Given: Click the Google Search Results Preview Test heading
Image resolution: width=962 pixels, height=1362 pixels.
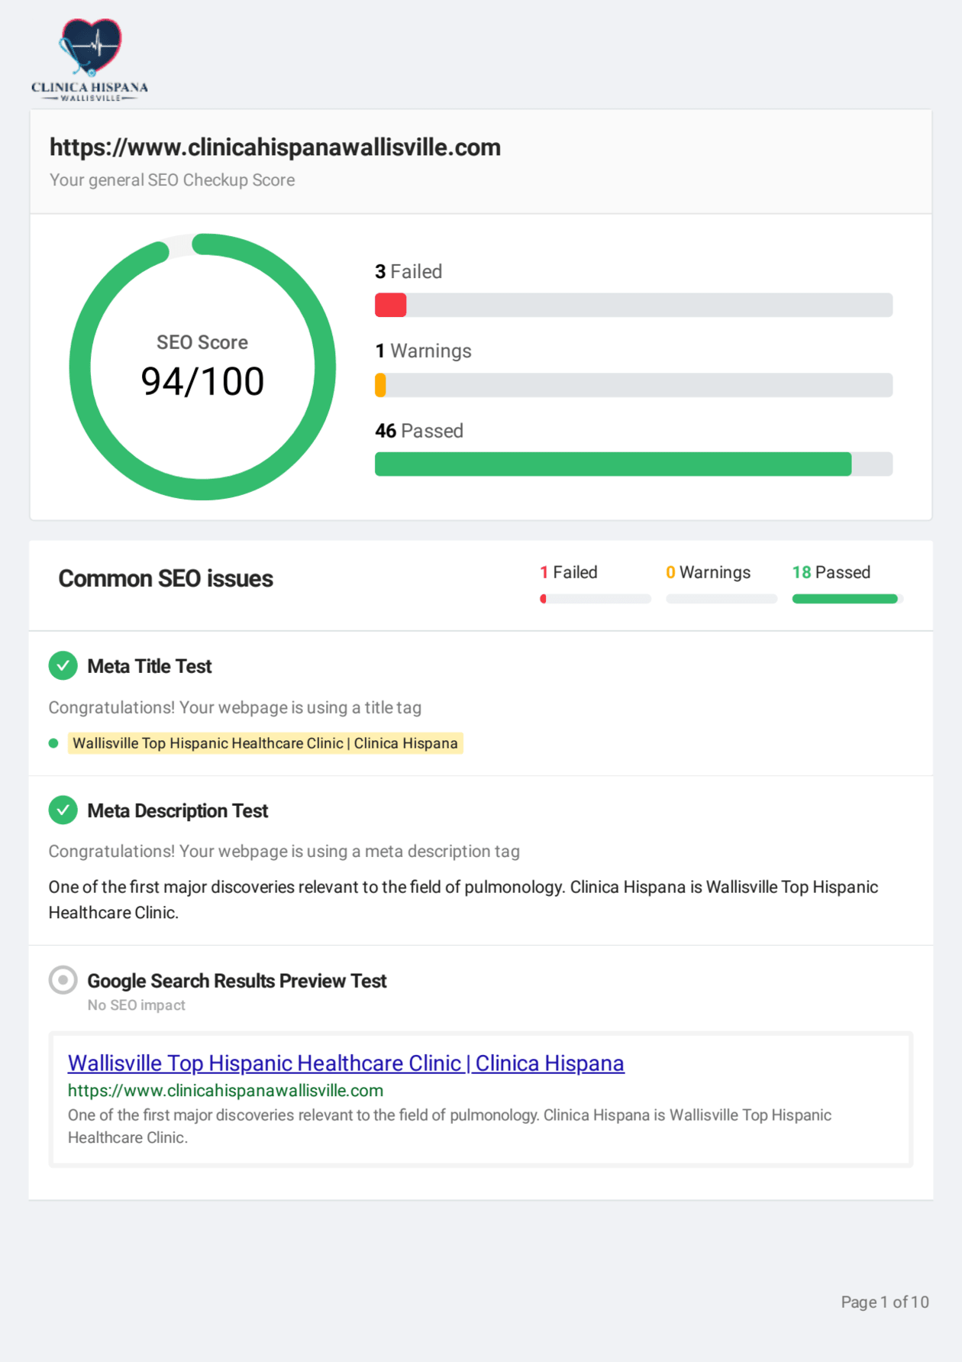Looking at the screenshot, I should coord(237,981).
